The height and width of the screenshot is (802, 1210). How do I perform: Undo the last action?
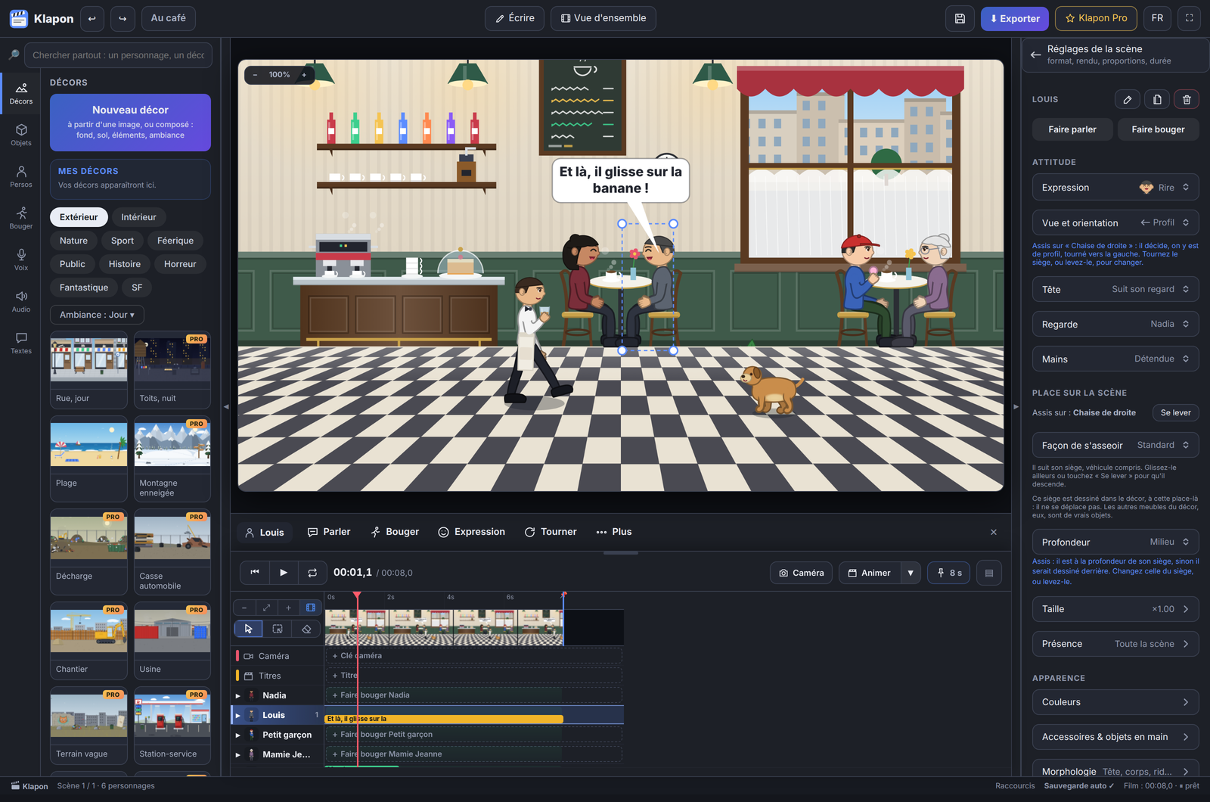pos(92,18)
